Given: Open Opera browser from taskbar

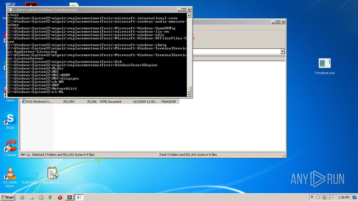Looking at the screenshot, I should pyautogui.click(x=60, y=197).
